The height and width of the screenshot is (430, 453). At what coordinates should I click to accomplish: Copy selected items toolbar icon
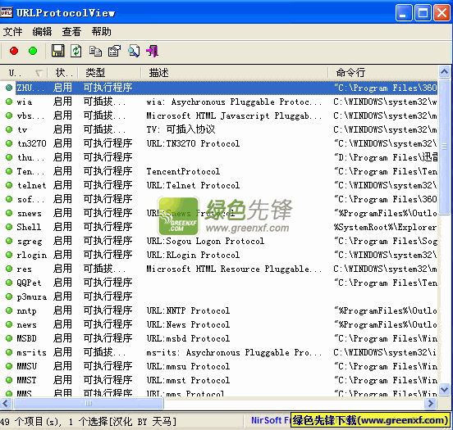click(95, 52)
